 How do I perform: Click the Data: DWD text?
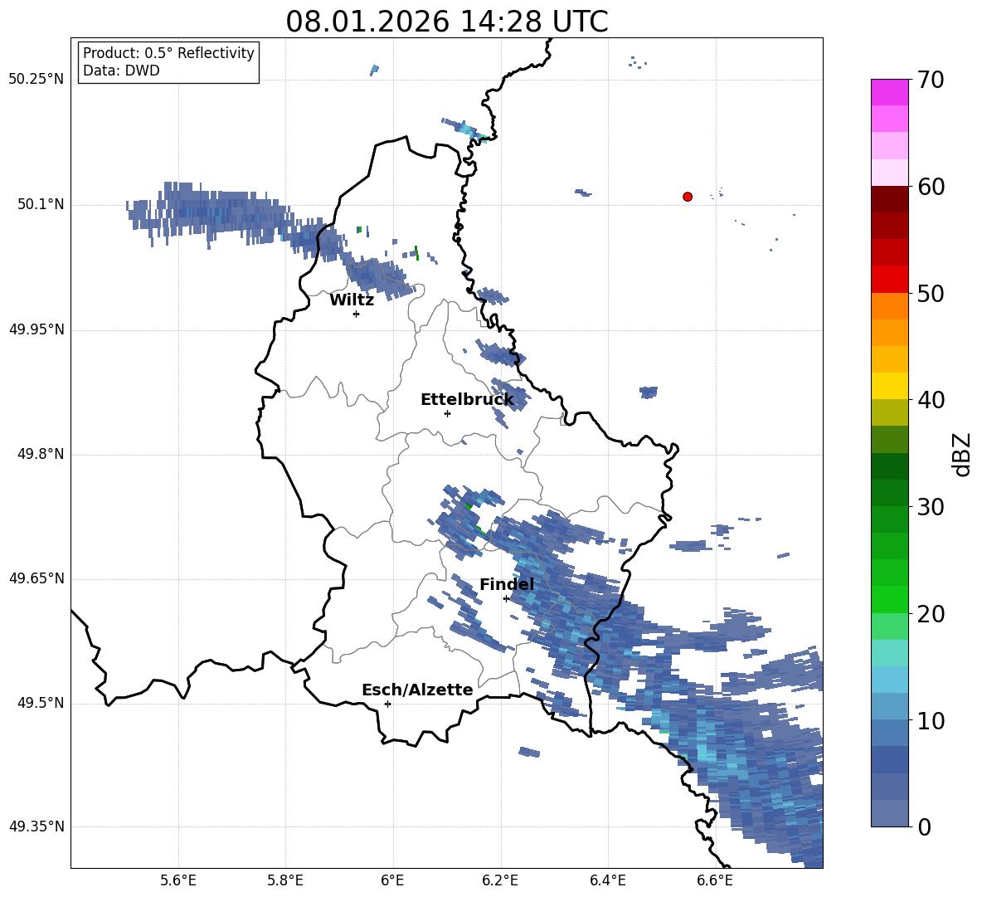coord(121,71)
